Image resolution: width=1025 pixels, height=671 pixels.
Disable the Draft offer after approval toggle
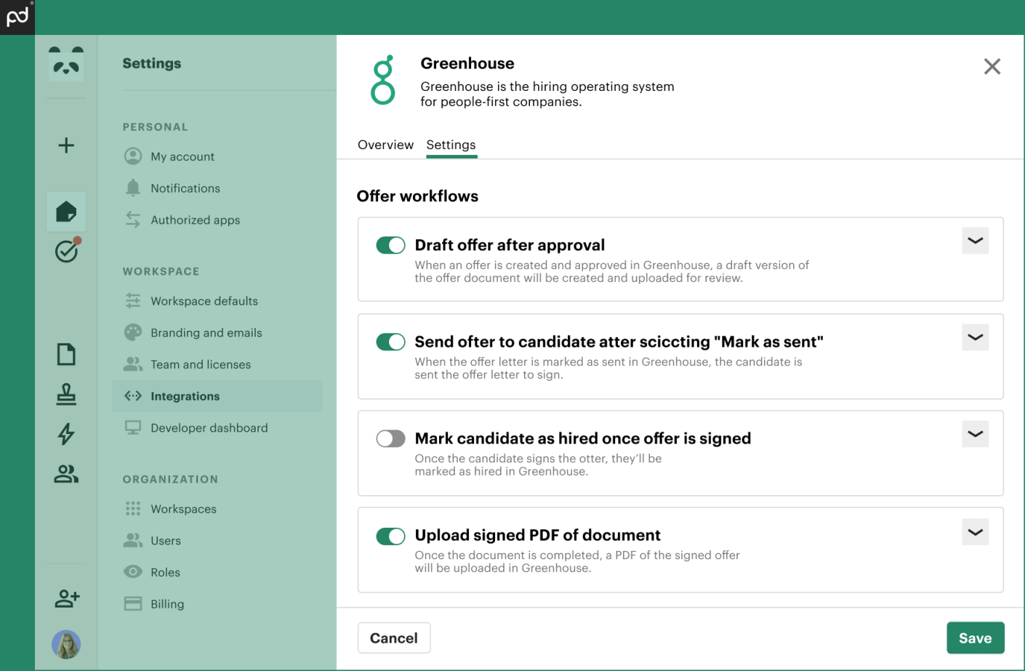pos(390,246)
